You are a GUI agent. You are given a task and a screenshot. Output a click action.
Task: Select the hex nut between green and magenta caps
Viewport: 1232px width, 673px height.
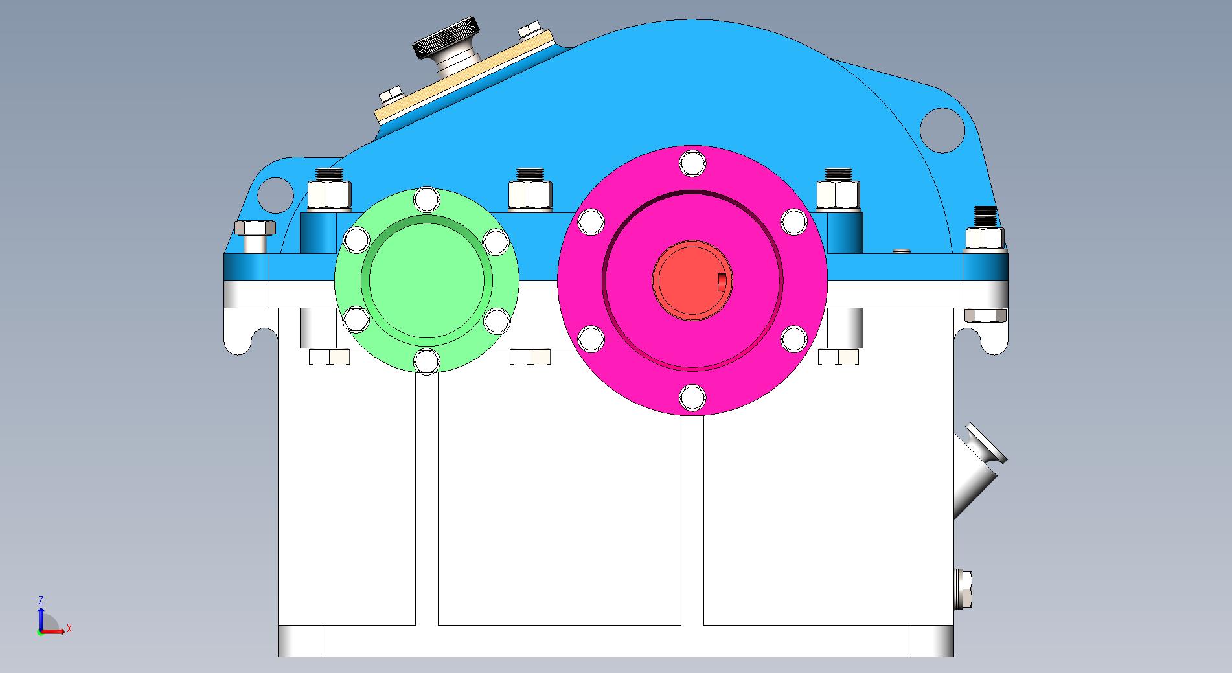pos(530,195)
